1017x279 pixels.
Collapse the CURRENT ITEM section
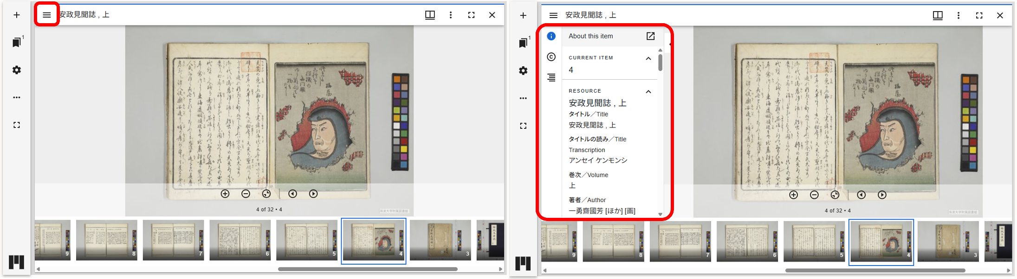click(x=648, y=58)
